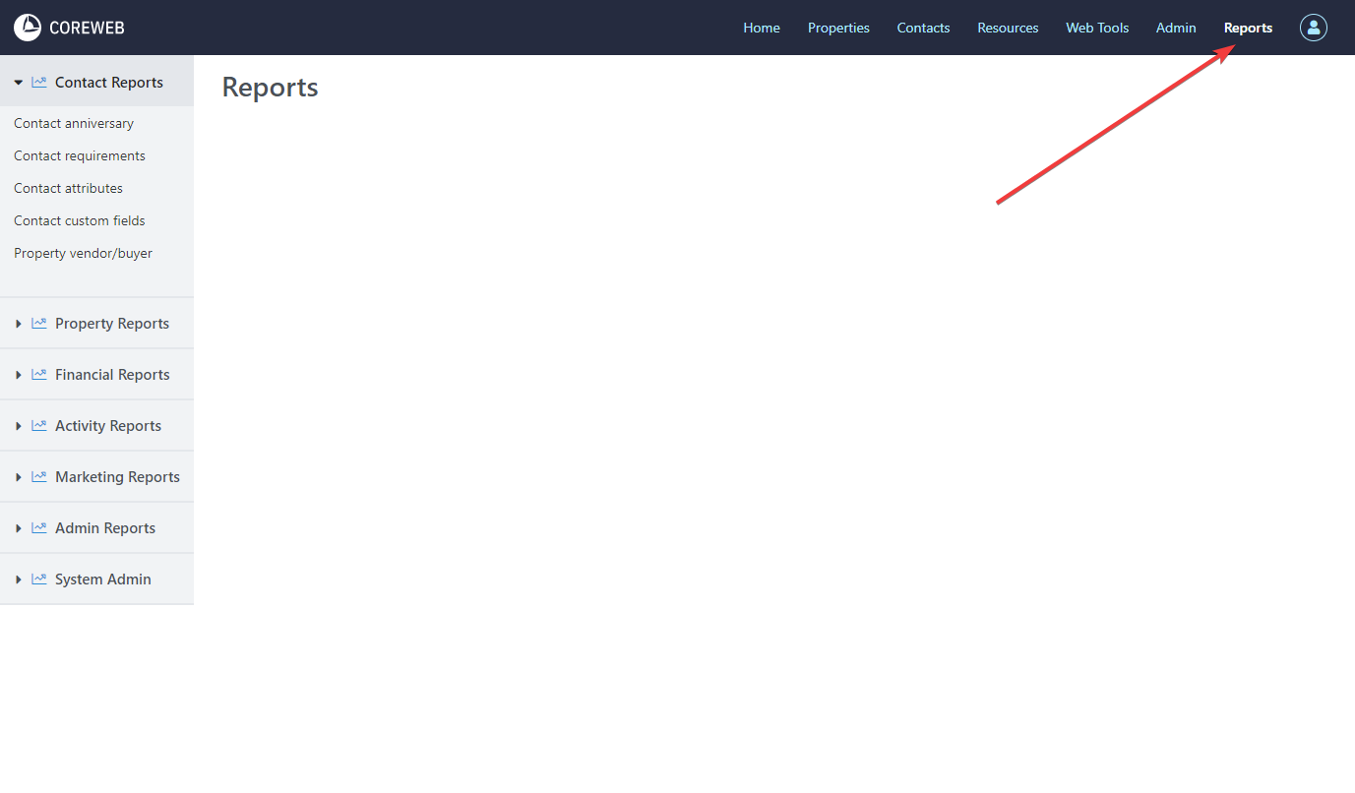
Task: Go to the Contacts navigation item
Action: (x=923, y=28)
